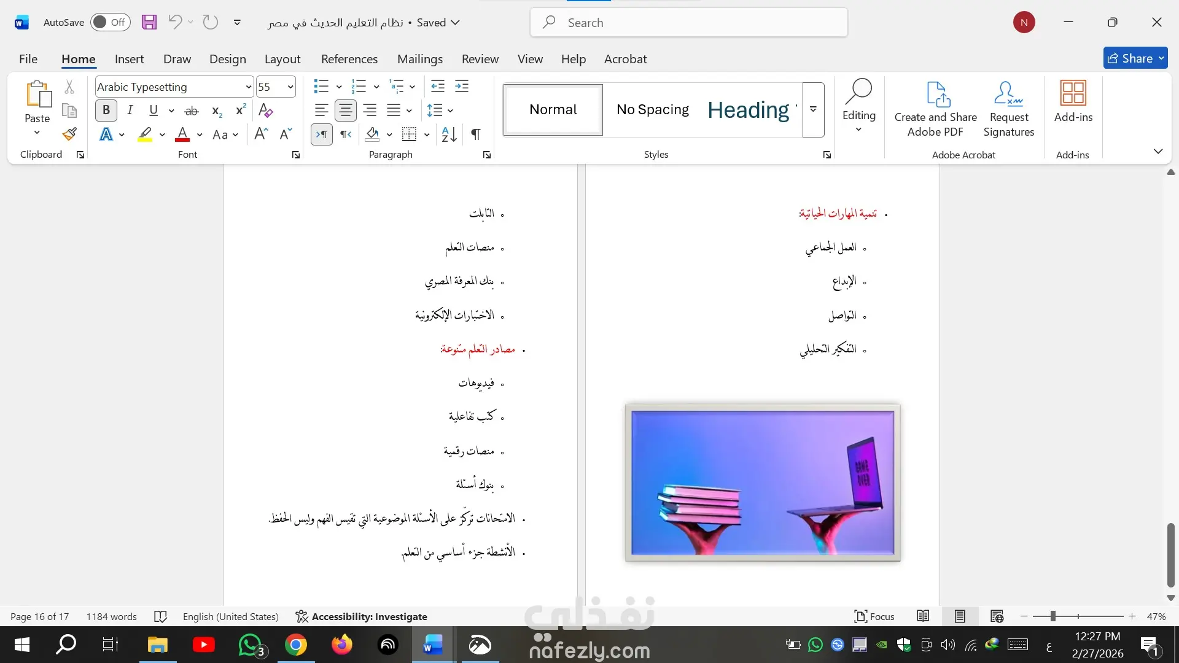Click the Save icon in title bar

[x=149, y=23]
